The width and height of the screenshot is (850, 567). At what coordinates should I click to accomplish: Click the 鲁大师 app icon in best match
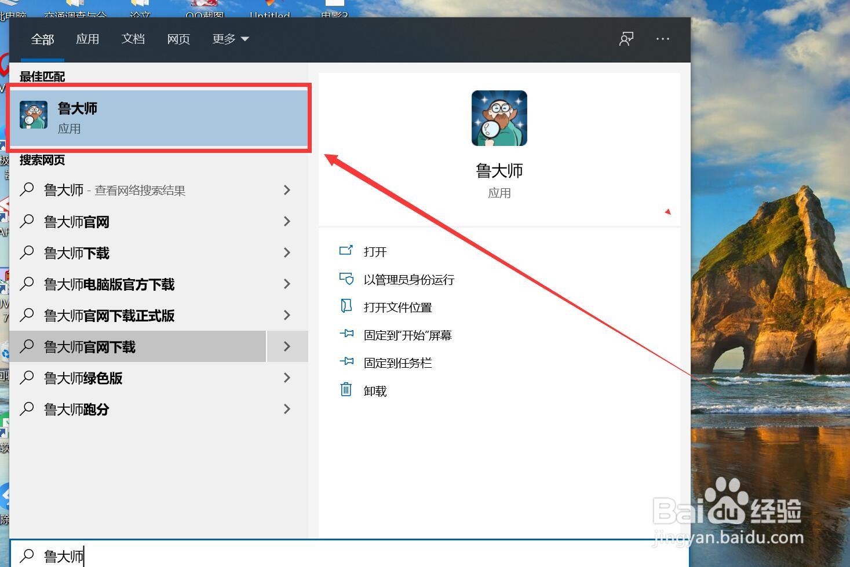pos(34,115)
